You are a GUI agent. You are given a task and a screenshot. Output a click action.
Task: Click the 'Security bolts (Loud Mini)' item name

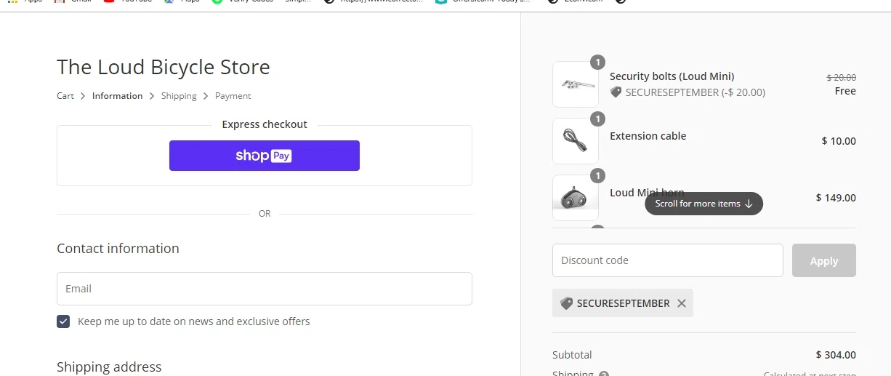672,76
